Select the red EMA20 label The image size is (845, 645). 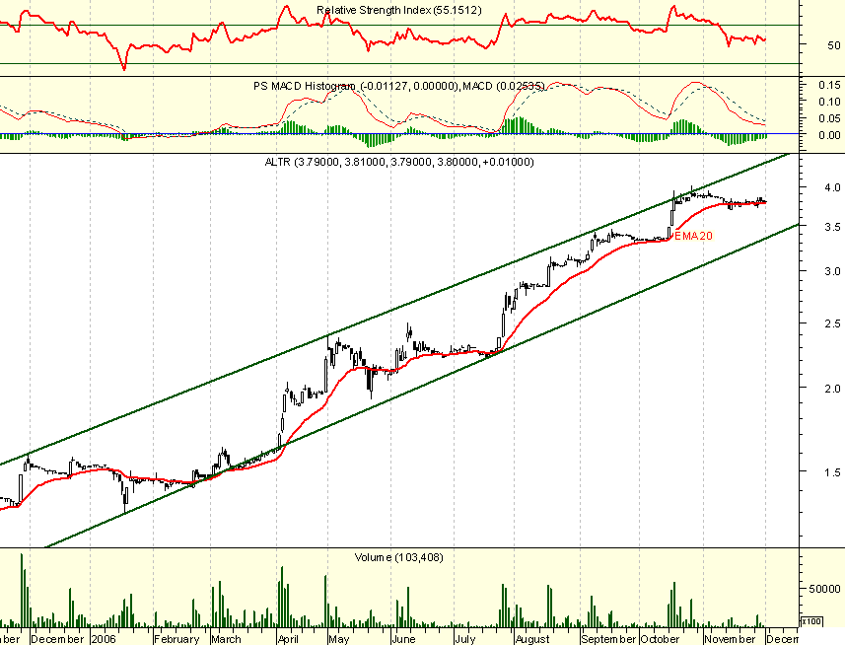tap(693, 236)
